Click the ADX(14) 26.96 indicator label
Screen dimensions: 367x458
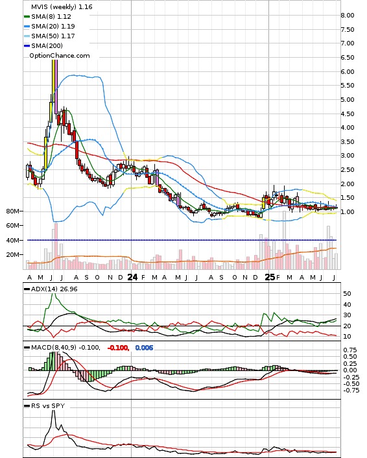tap(54, 289)
